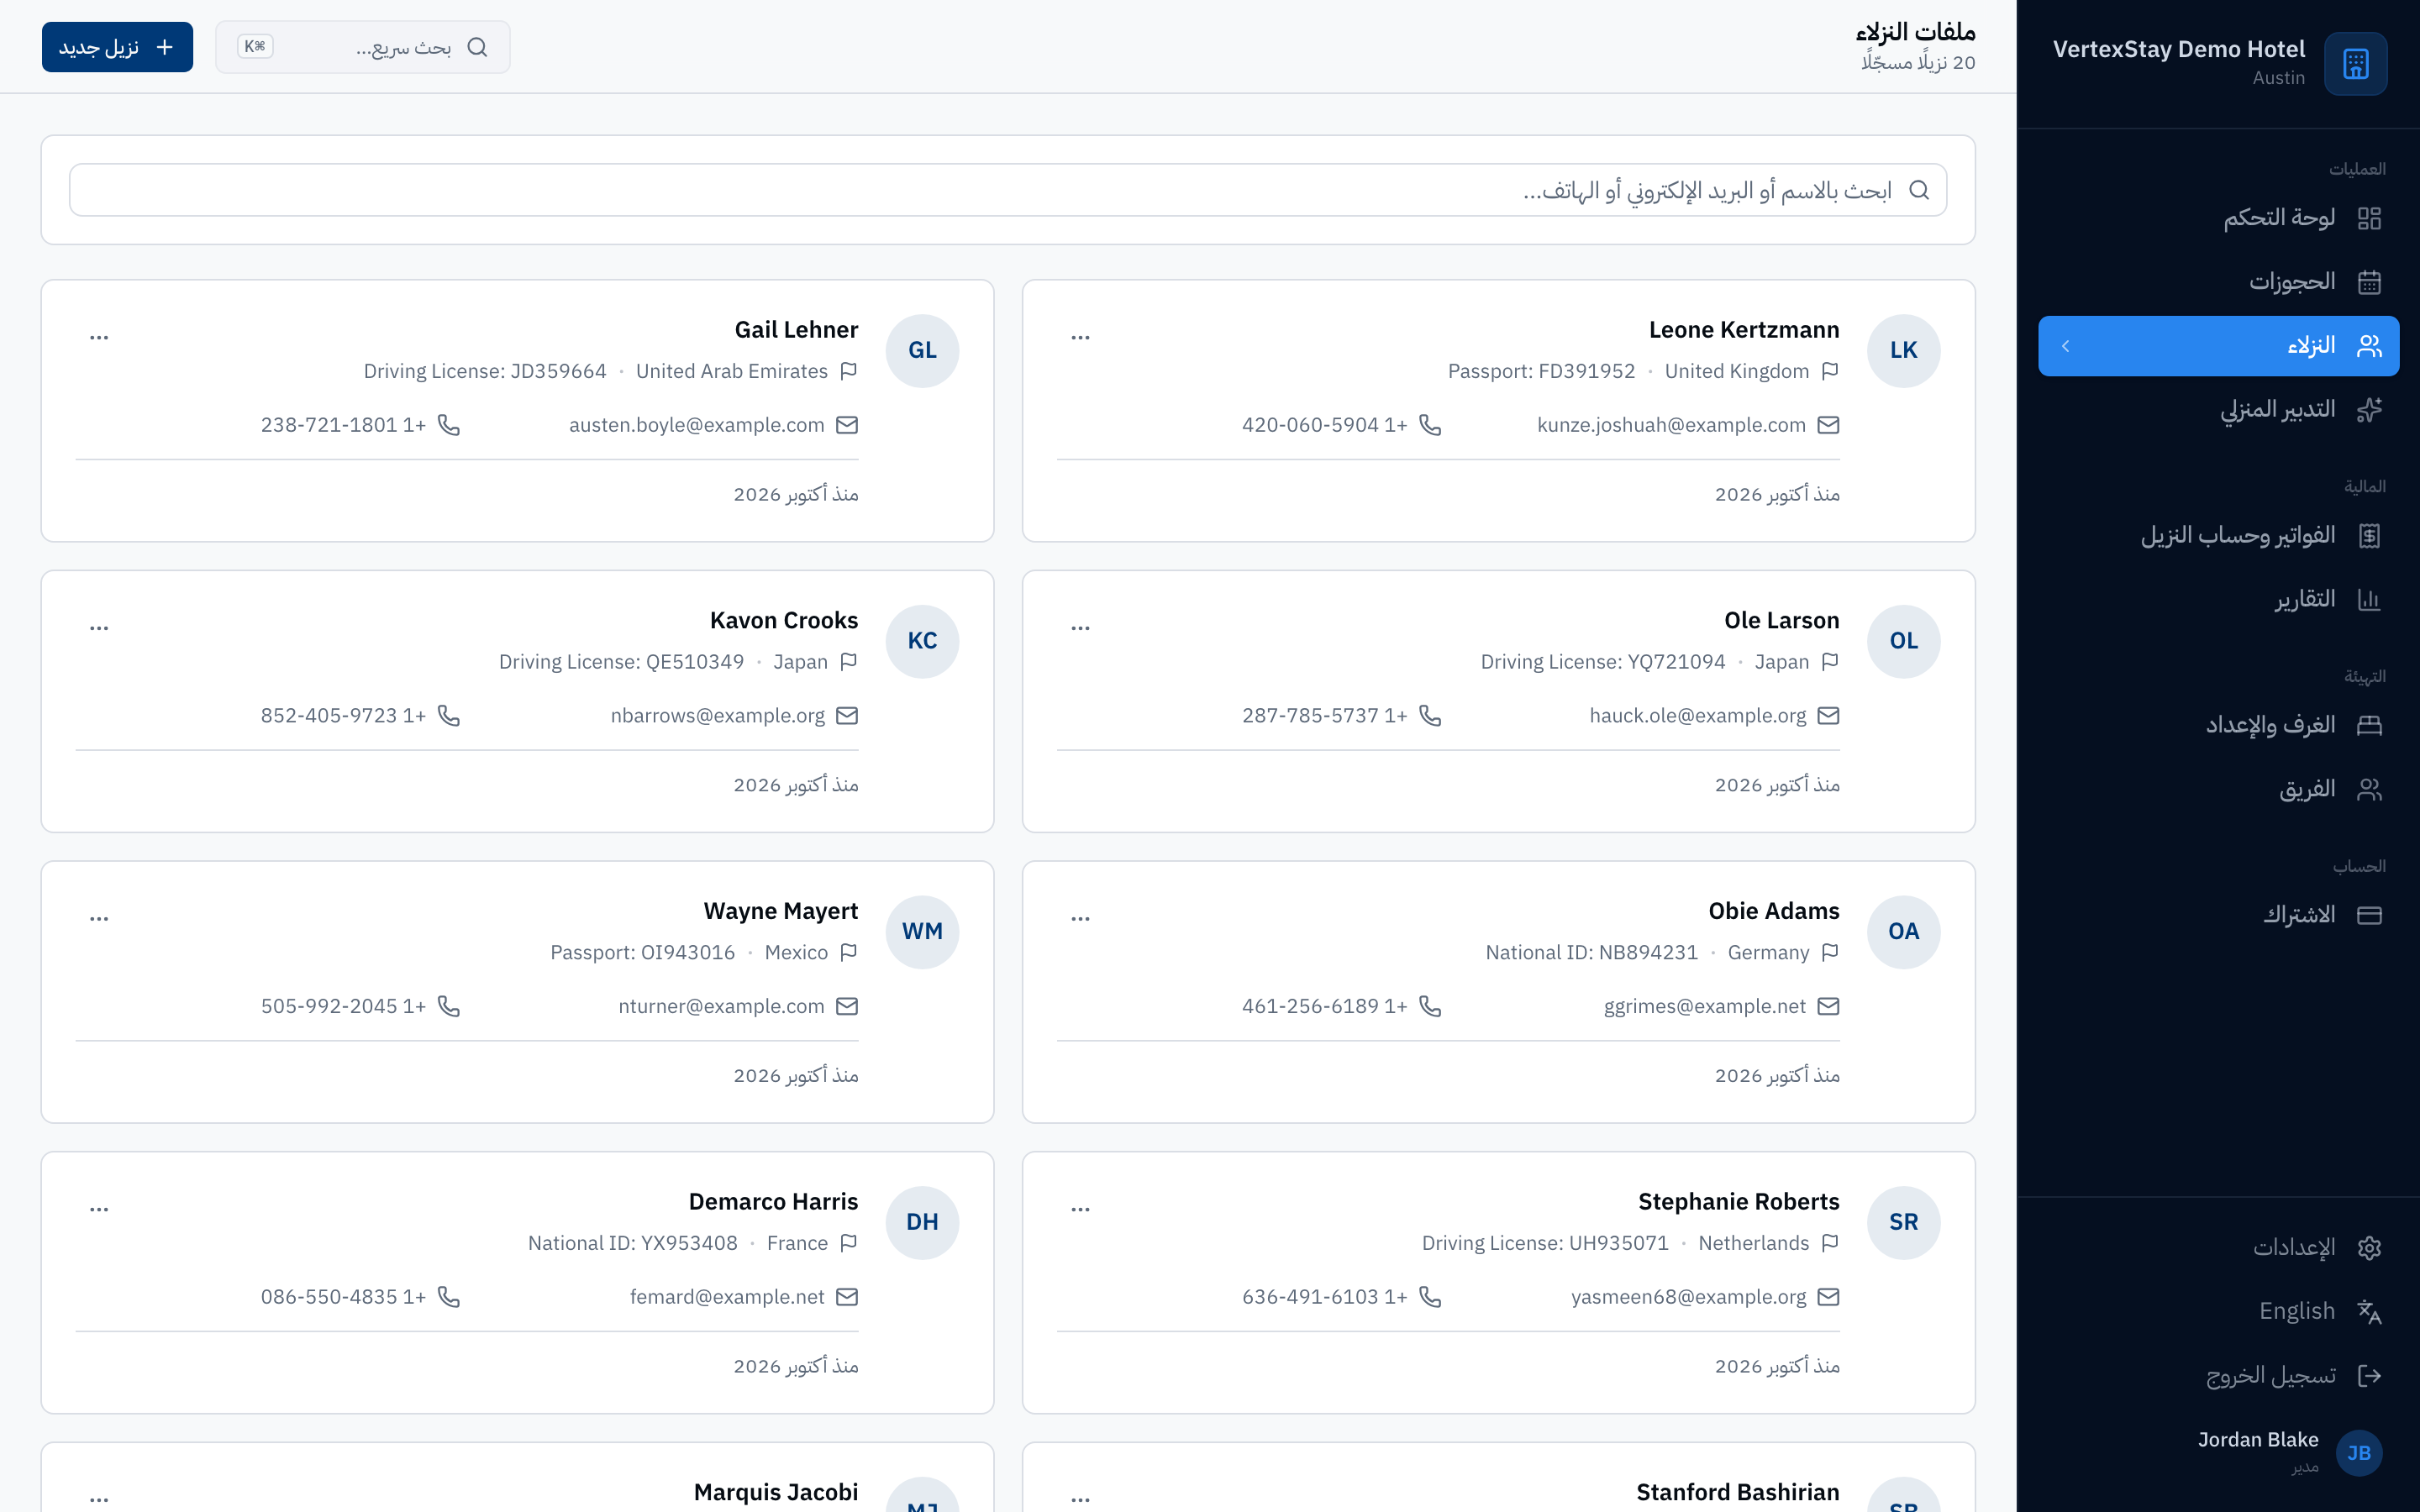Click the flag icon beside United Kingdom
Screen dimensions: 2420x1512
point(1830,371)
